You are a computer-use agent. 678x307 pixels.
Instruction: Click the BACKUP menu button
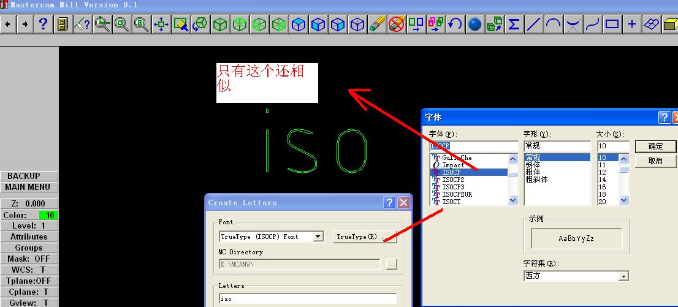coord(29,176)
